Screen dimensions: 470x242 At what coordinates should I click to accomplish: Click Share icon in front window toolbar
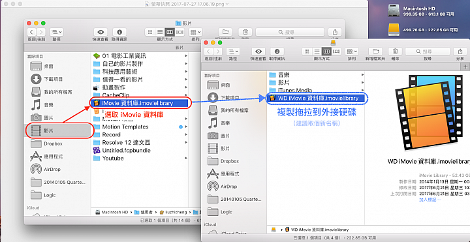pyautogui.click(x=460, y=52)
